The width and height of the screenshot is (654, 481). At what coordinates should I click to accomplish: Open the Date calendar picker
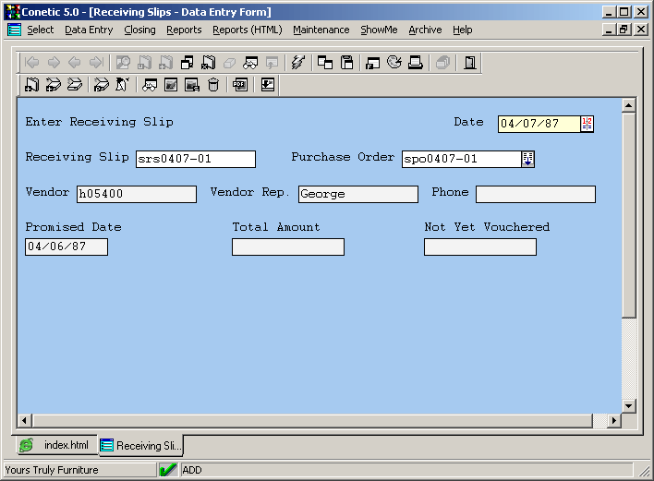point(587,124)
